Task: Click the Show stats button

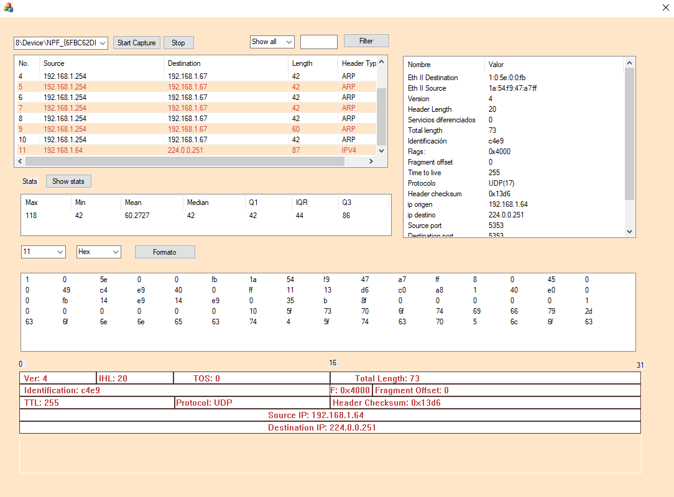Action: point(68,181)
